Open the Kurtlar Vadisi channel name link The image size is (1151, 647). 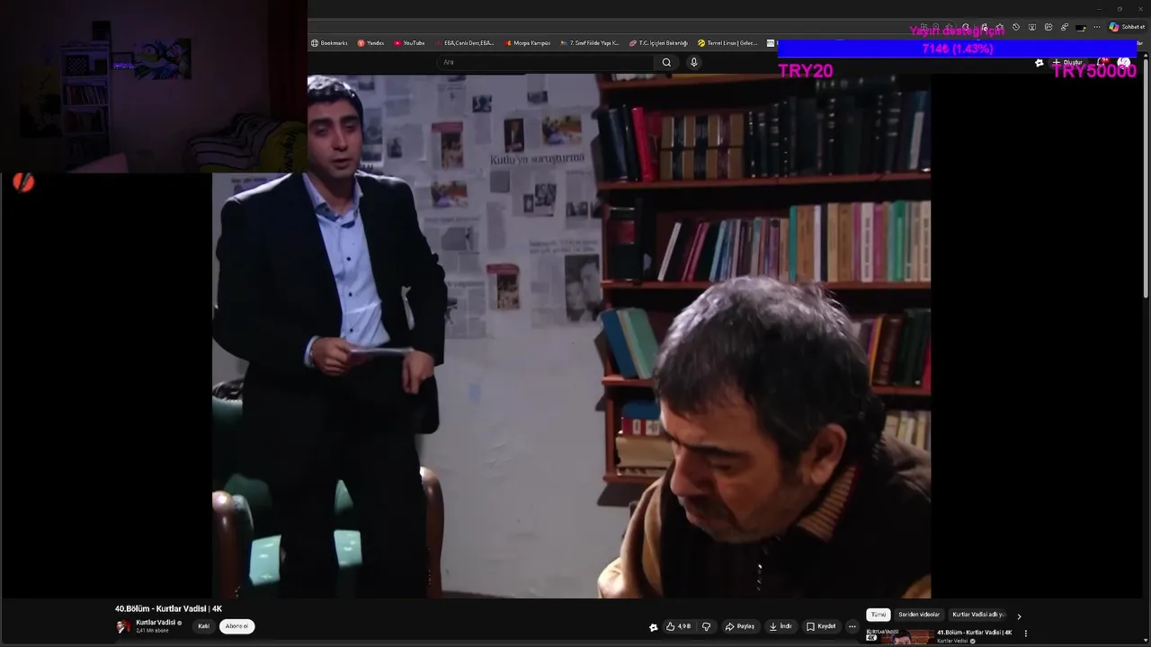point(156,623)
